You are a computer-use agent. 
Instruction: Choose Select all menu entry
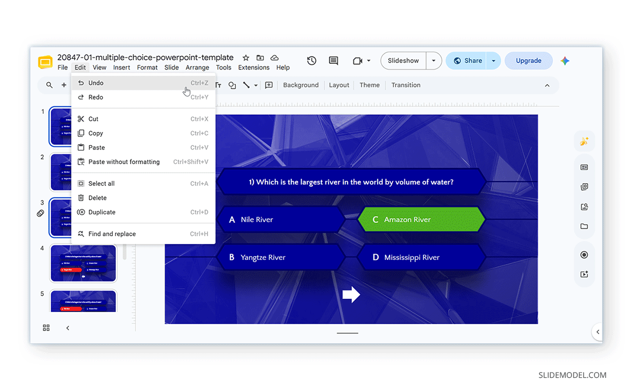pos(143,184)
